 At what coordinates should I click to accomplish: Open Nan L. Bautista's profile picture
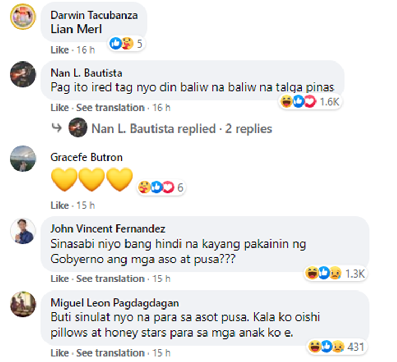coord(23,74)
